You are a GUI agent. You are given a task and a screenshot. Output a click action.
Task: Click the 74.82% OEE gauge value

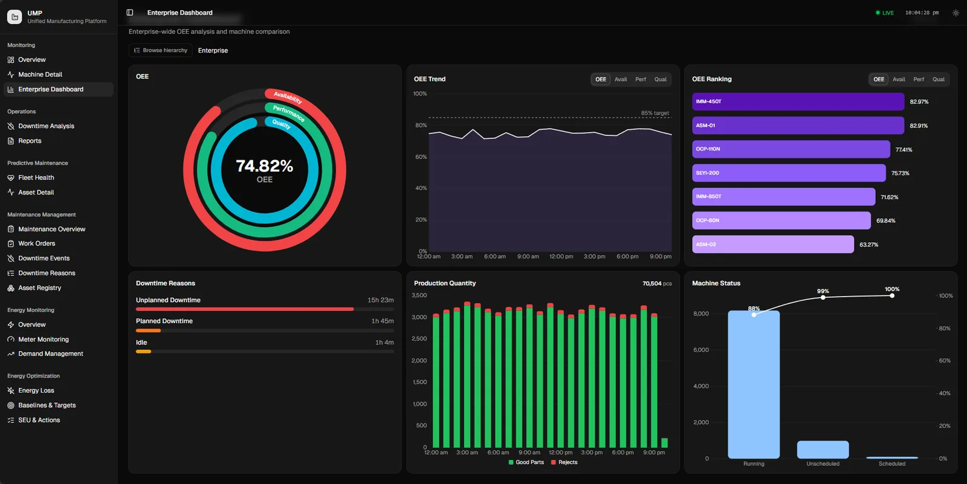(x=264, y=166)
